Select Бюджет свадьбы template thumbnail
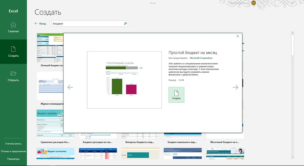Image resolution: width=304 pixels, height=166 pixels. (50, 124)
